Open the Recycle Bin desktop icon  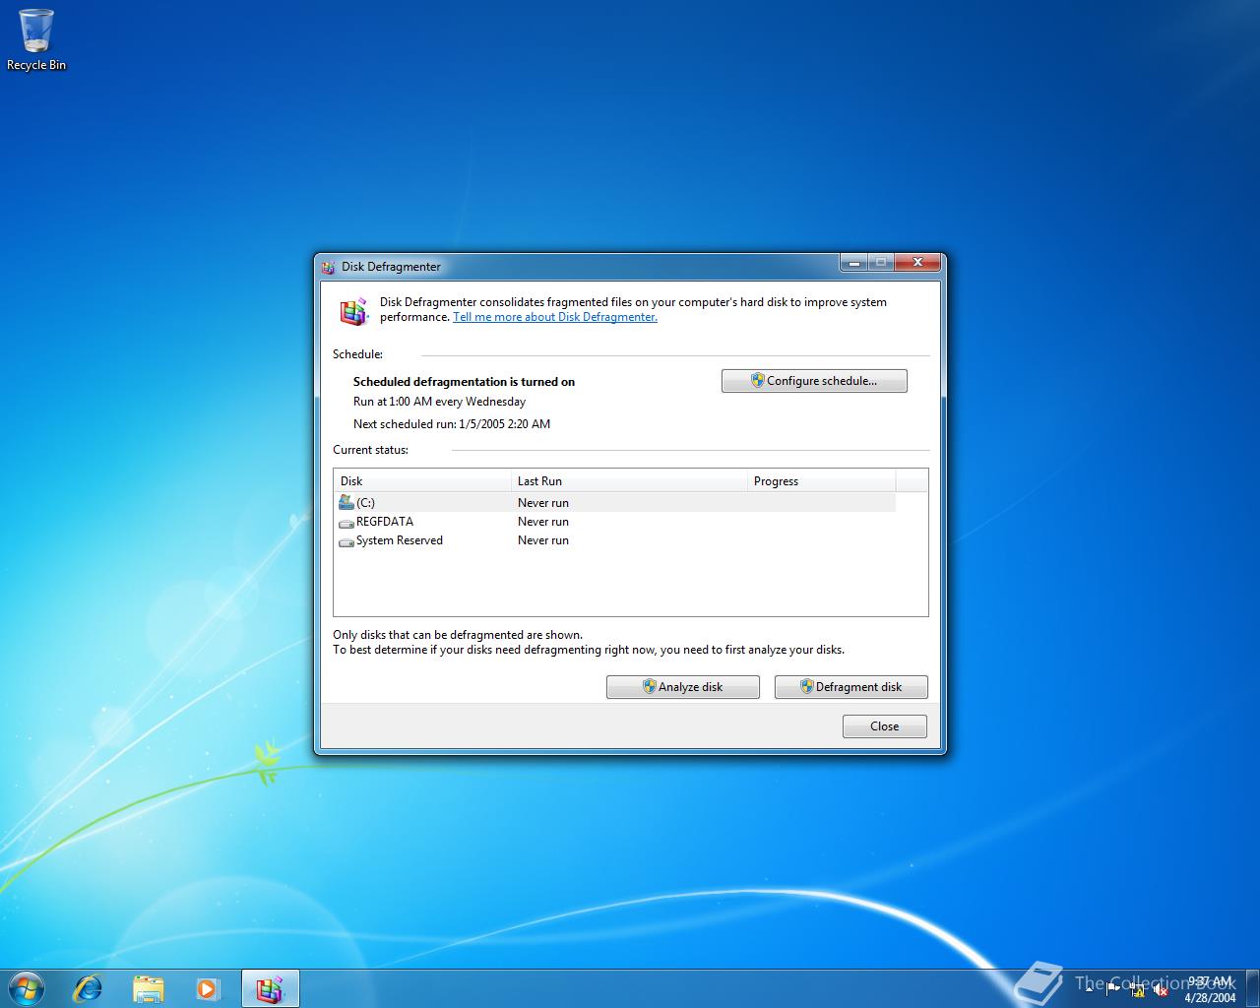pos(36,39)
